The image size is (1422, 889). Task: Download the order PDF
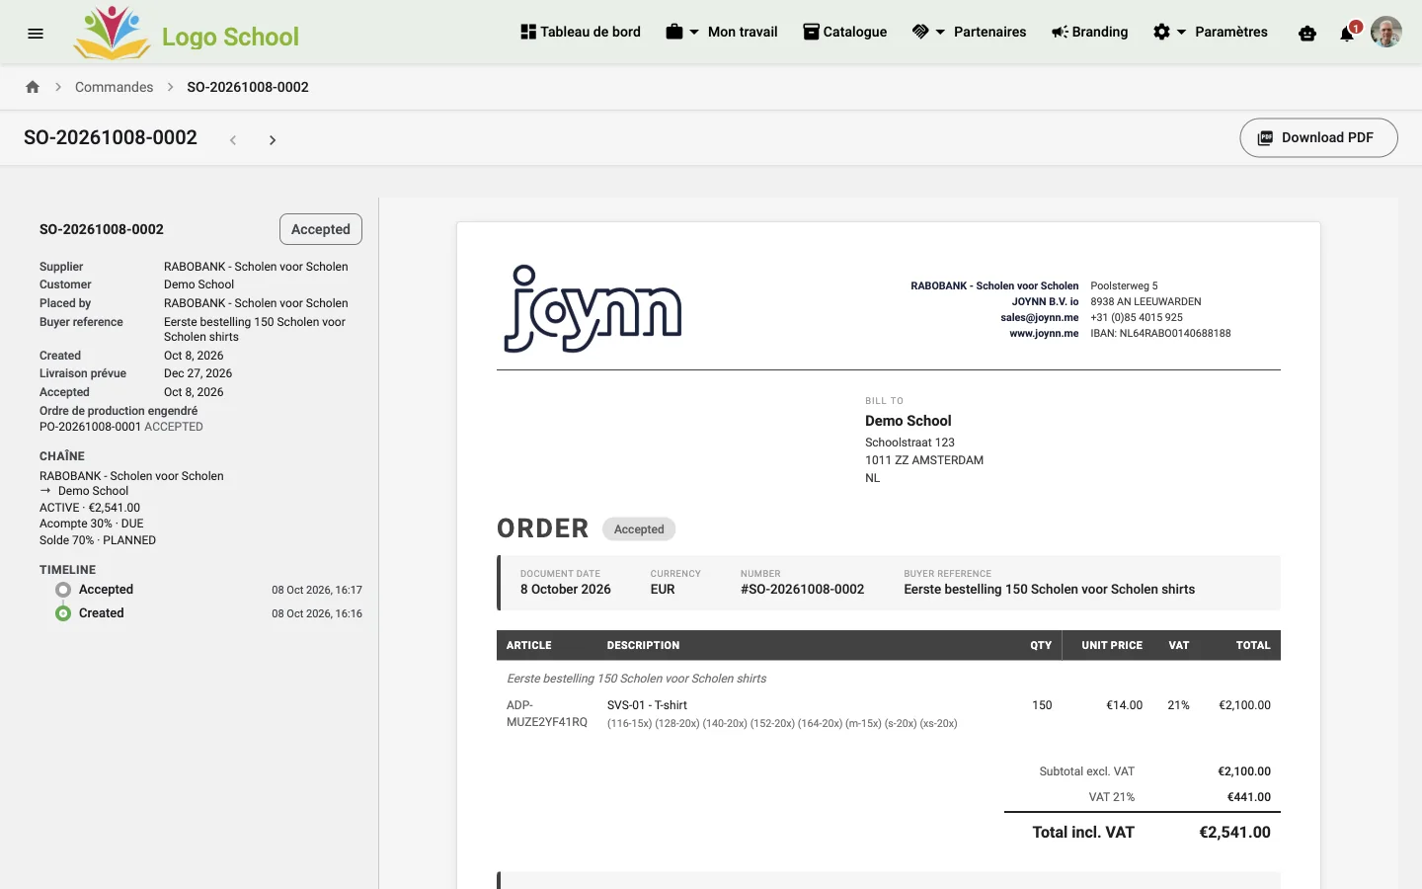click(1318, 137)
